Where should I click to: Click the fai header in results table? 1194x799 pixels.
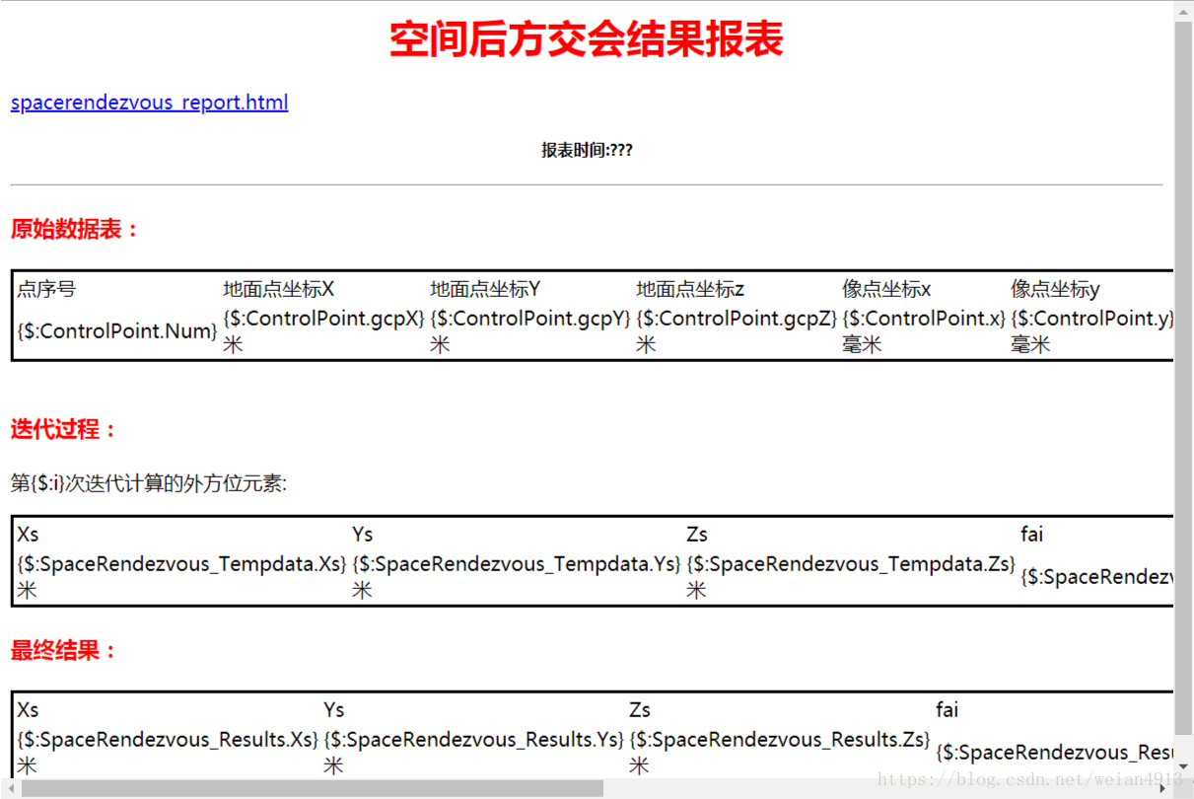[x=947, y=709]
